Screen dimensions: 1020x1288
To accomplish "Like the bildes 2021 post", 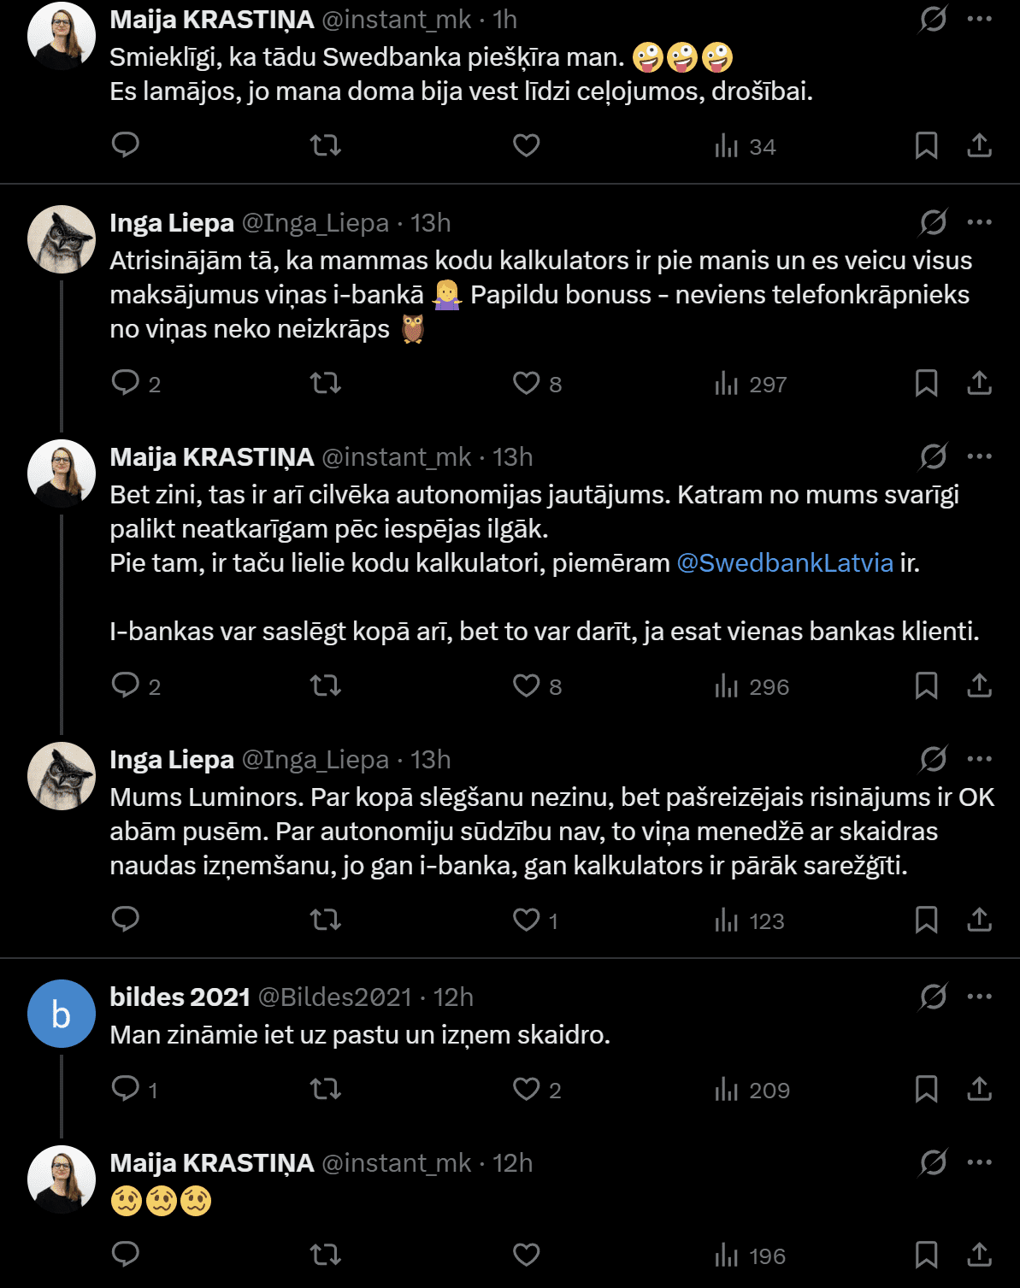I will pos(526,1089).
